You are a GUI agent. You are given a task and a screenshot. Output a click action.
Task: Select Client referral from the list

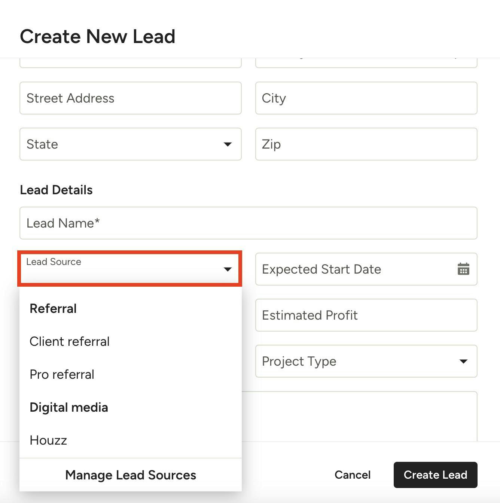tap(70, 341)
